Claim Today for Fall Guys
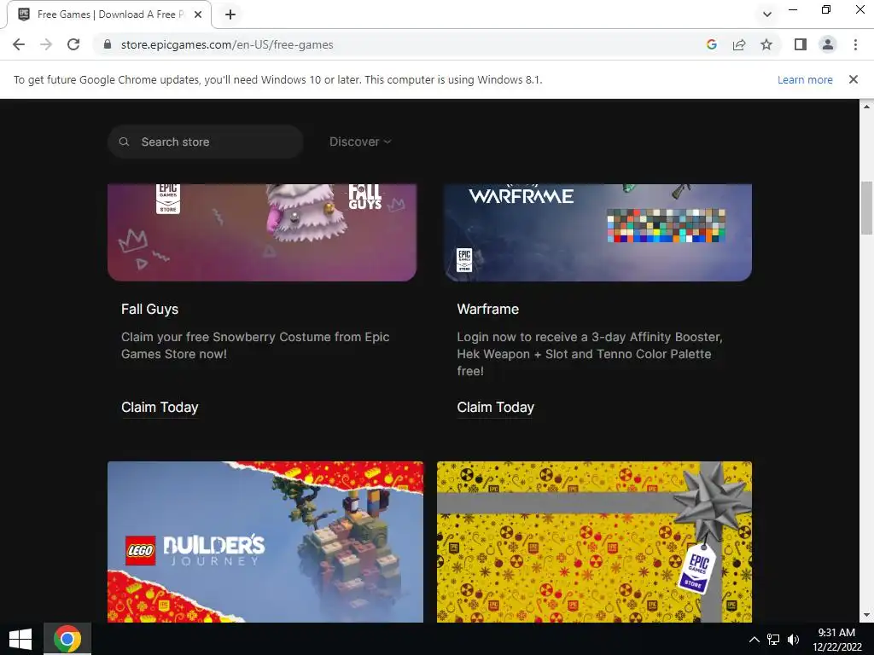The width and height of the screenshot is (874, 655). click(x=160, y=408)
